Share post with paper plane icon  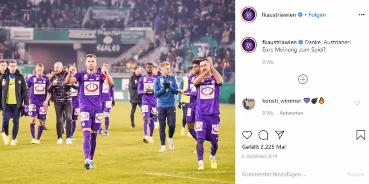(x=280, y=135)
